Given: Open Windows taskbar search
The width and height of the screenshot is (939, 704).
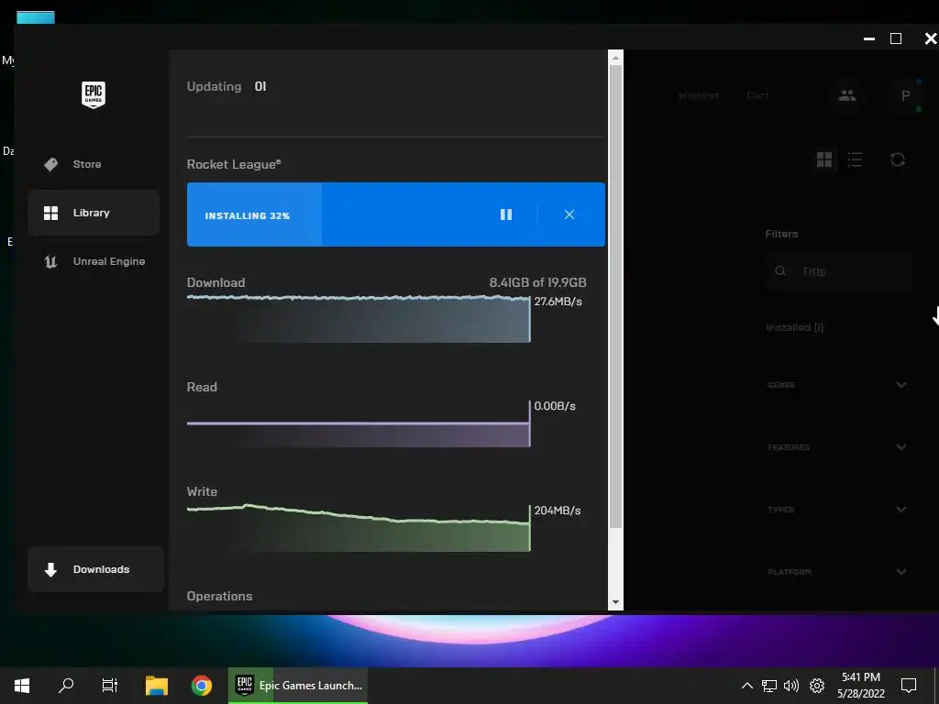Looking at the screenshot, I should (x=66, y=686).
